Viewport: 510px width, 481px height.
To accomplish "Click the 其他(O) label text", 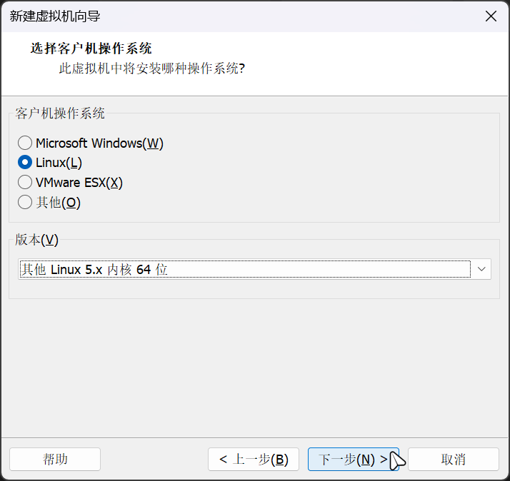I will (59, 202).
